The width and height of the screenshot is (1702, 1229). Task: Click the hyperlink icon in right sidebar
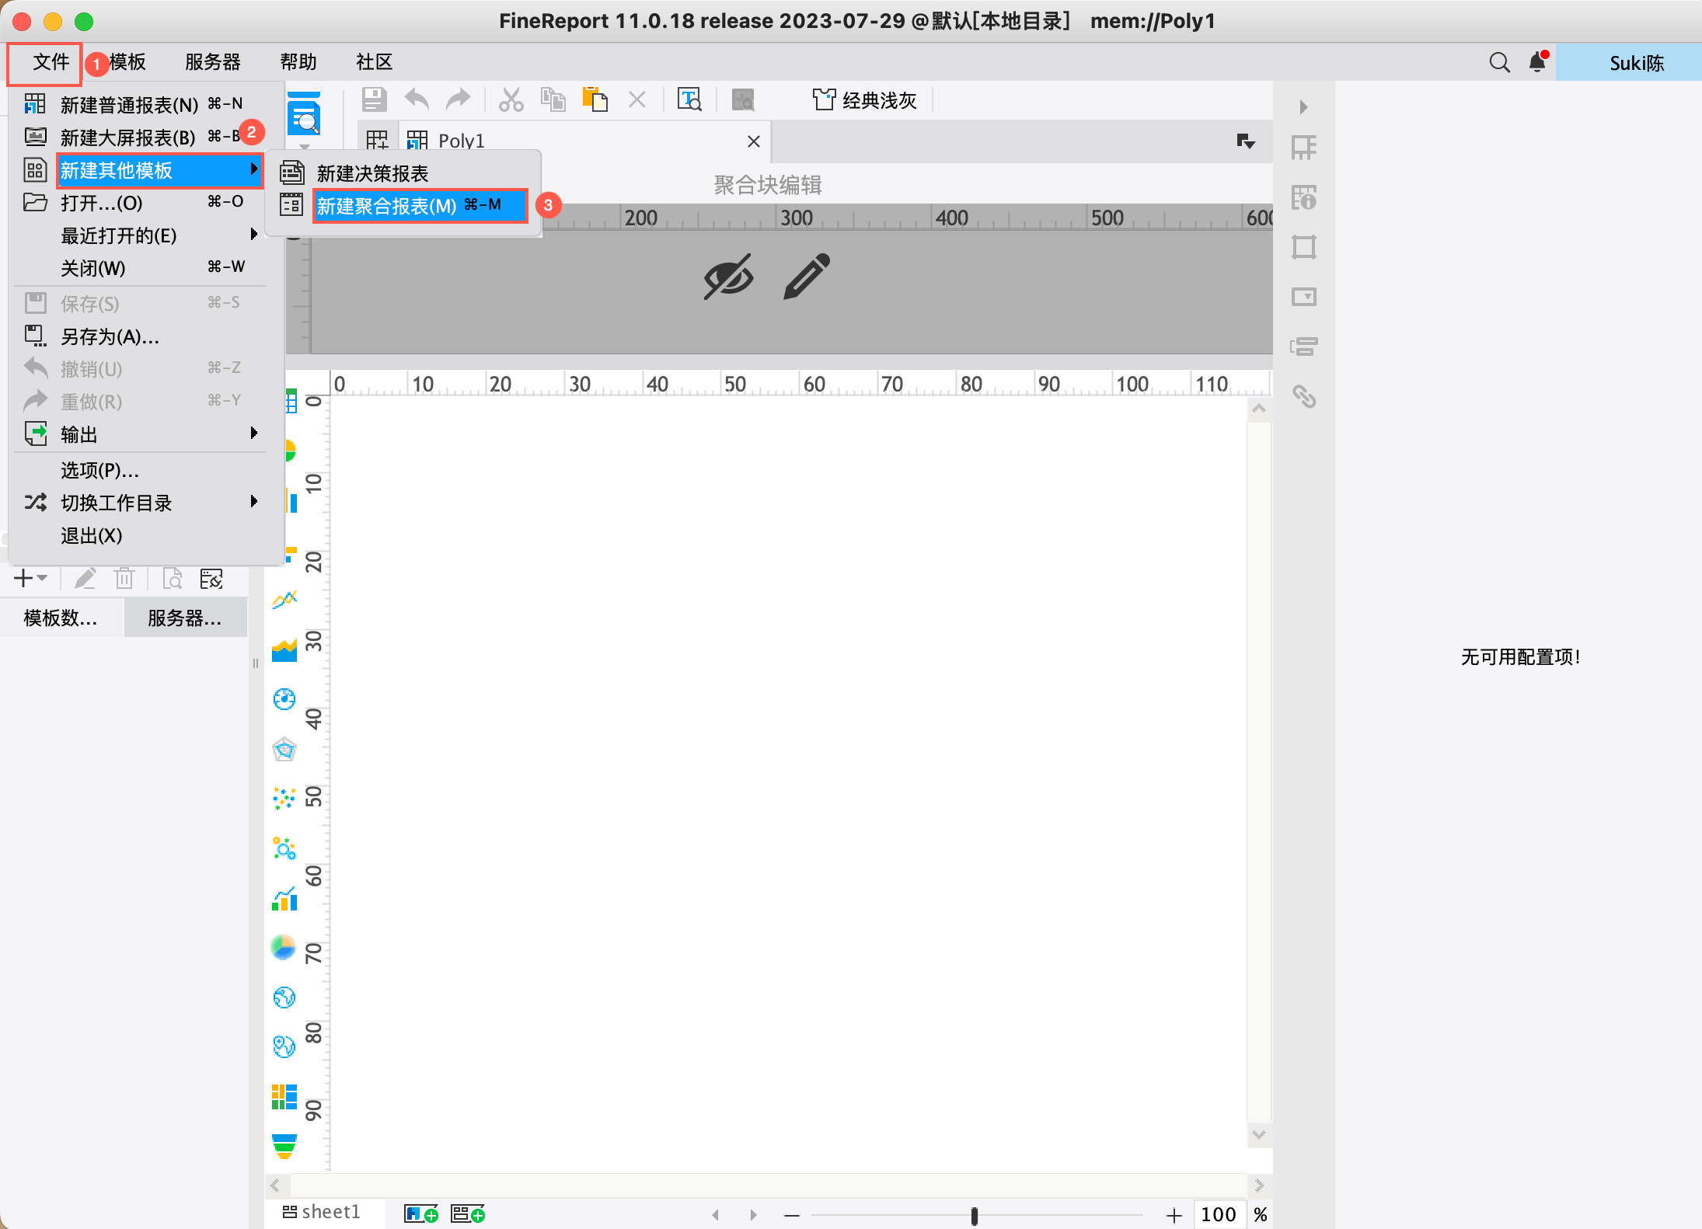click(x=1303, y=397)
